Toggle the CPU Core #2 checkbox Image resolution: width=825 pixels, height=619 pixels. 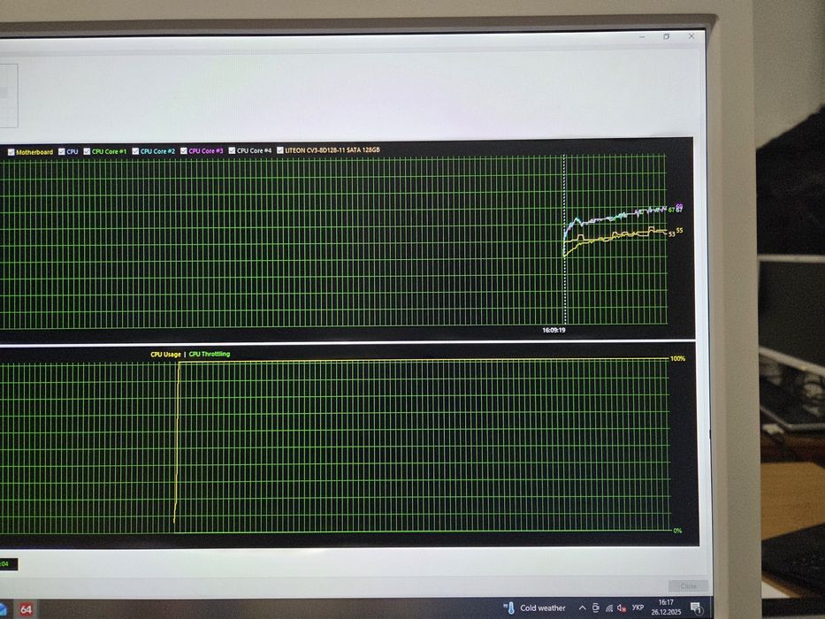135,151
